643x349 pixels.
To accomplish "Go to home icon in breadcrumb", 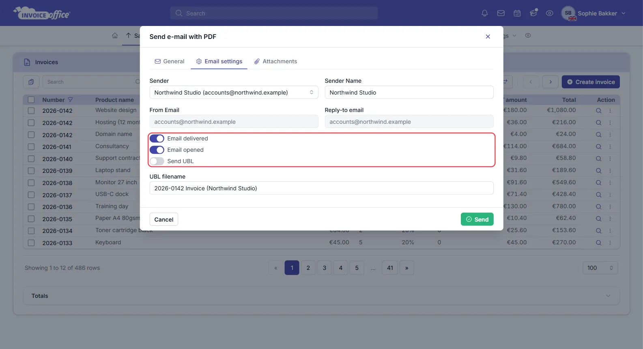I will pos(115,36).
